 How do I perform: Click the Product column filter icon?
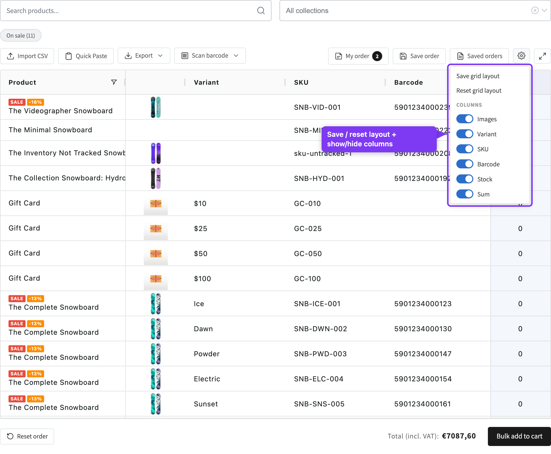pos(114,82)
